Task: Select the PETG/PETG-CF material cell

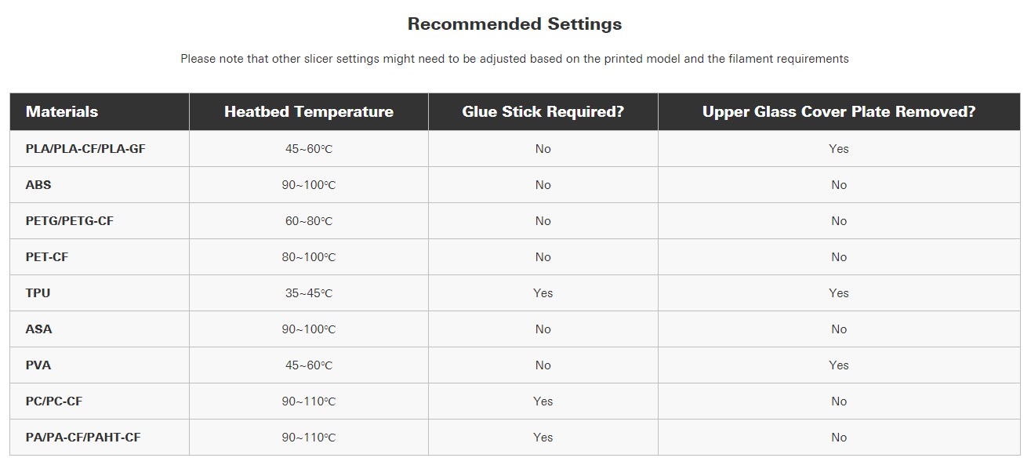Action: point(70,221)
